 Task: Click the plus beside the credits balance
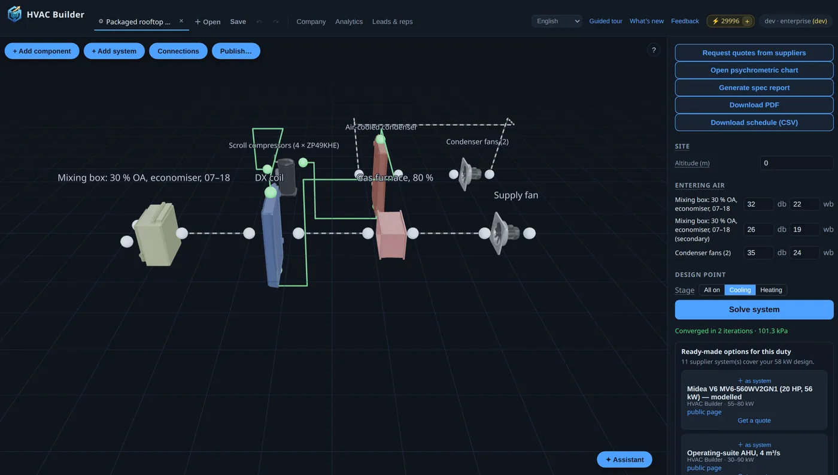(746, 21)
